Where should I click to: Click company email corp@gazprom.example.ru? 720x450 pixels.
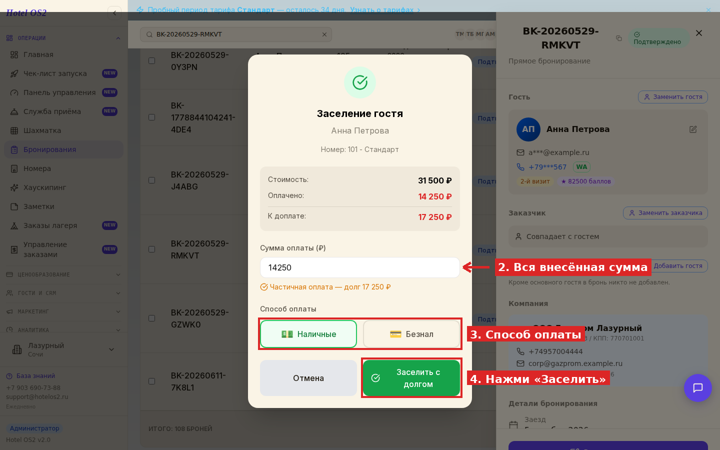[575, 363]
